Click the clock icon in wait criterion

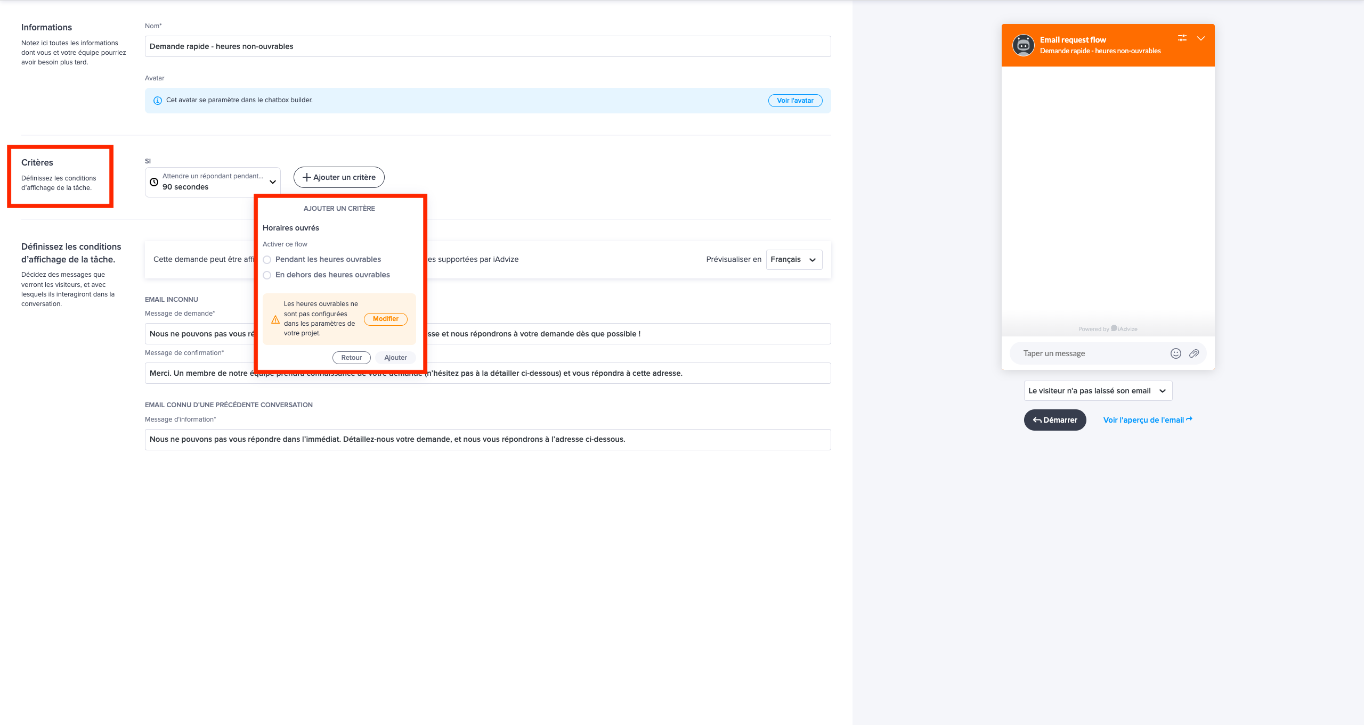[154, 182]
